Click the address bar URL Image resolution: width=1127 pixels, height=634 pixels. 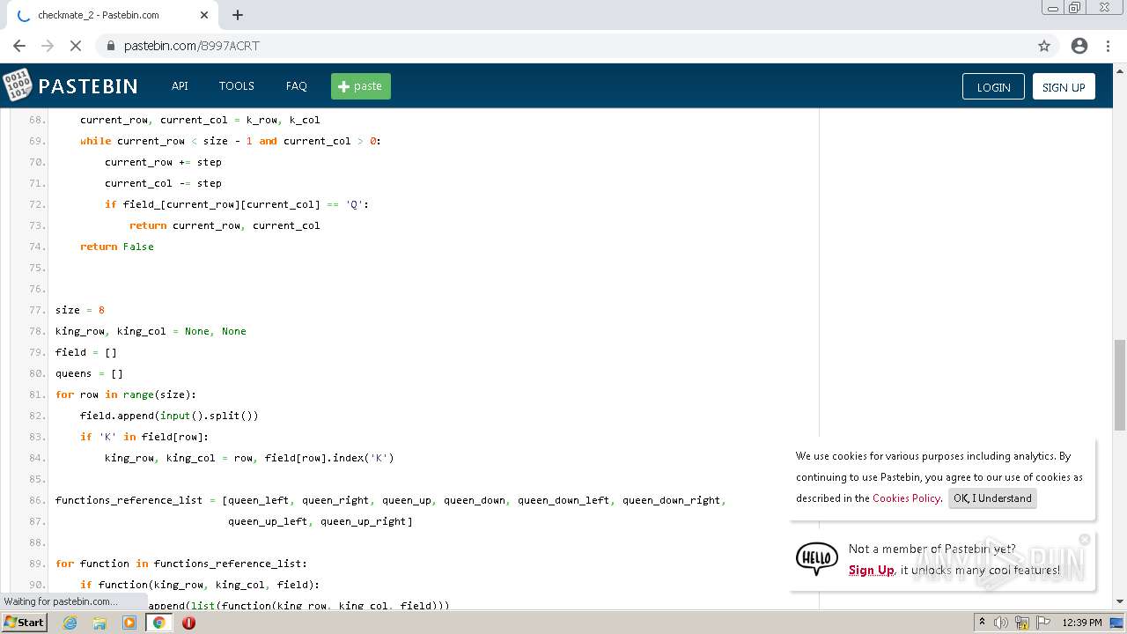click(x=191, y=46)
